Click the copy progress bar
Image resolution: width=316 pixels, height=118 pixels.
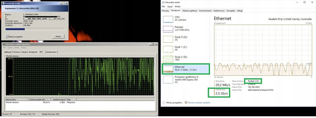click(x=35, y=29)
